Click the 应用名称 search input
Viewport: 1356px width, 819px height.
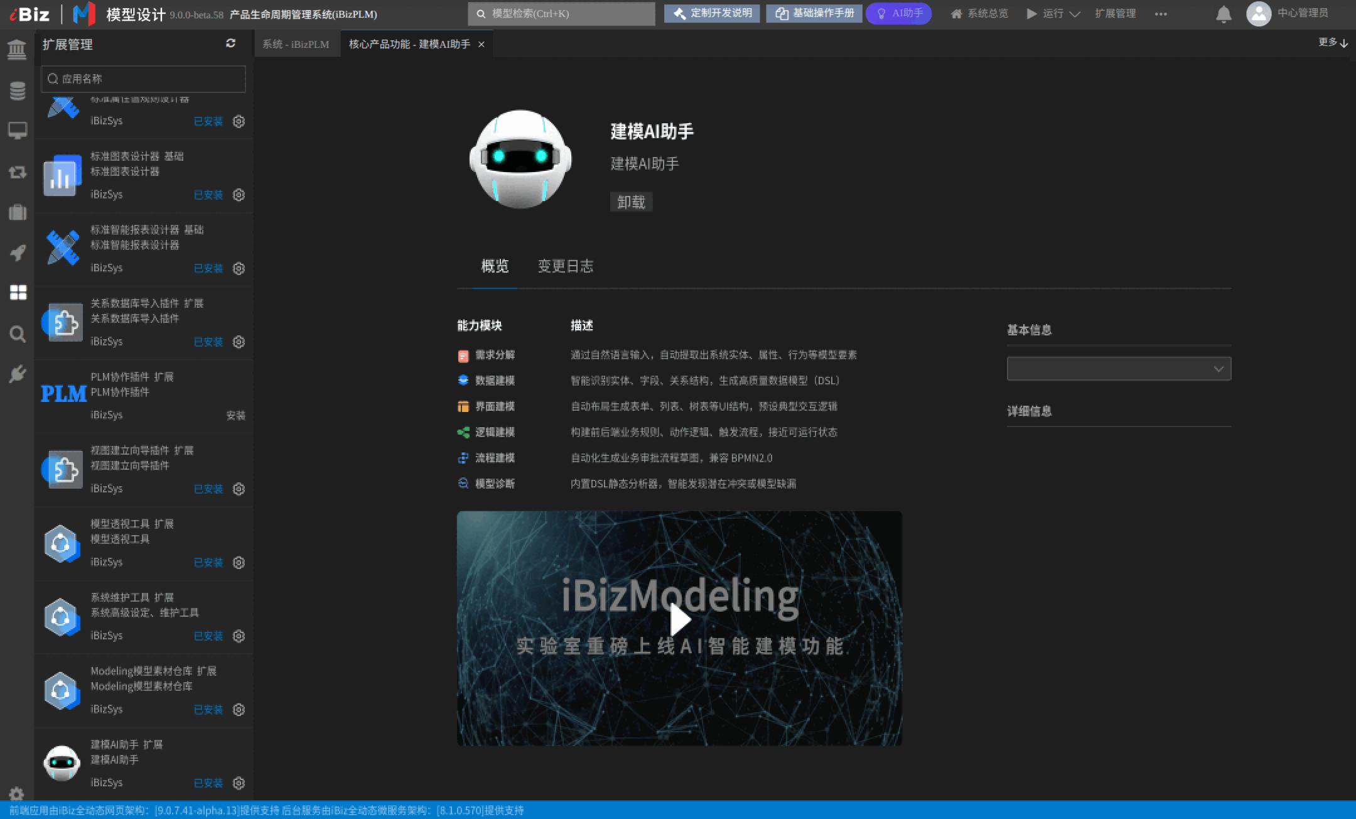pyautogui.click(x=143, y=79)
